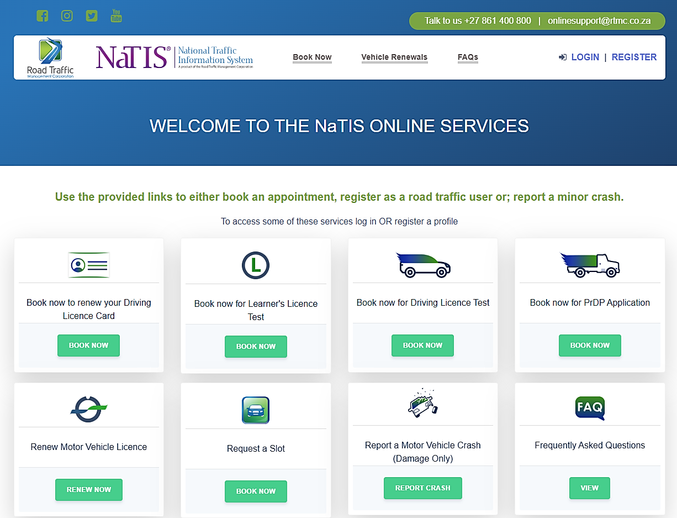Click 'Book now for Driving Licence Test' text

point(423,303)
